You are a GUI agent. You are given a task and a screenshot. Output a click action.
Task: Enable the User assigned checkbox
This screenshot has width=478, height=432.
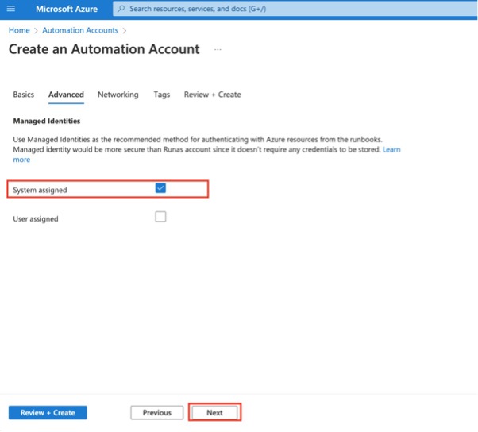click(160, 217)
